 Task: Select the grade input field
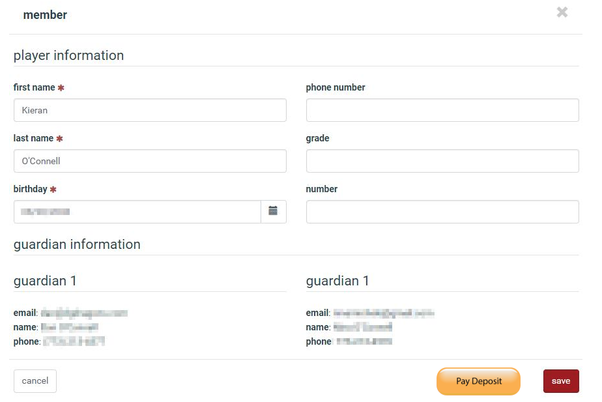click(442, 161)
